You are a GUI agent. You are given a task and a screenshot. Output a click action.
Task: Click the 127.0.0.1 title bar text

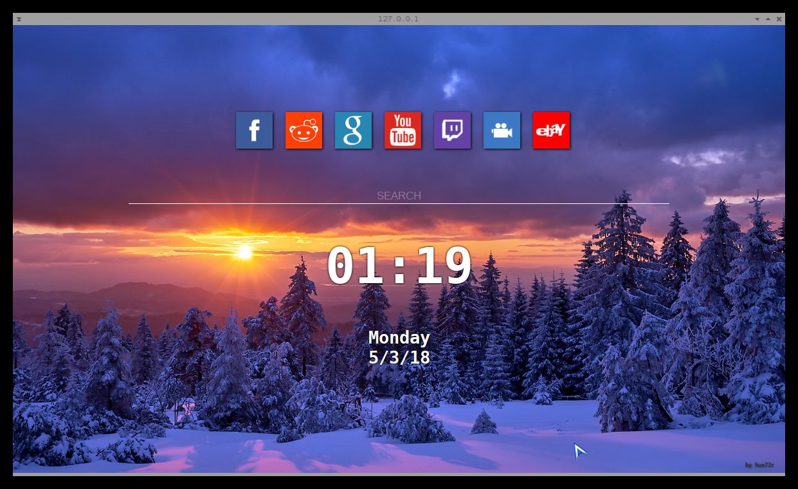[399, 19]
